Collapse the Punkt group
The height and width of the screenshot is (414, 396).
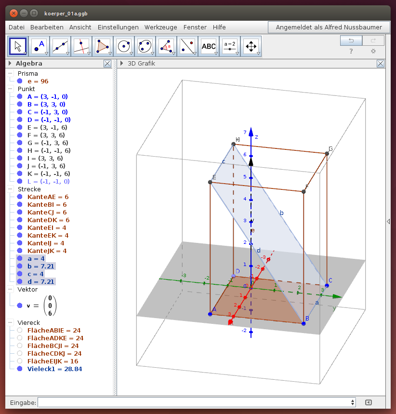click(x=10, y=89)
